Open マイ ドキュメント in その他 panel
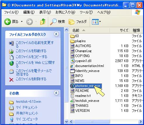 coord(27,107)
